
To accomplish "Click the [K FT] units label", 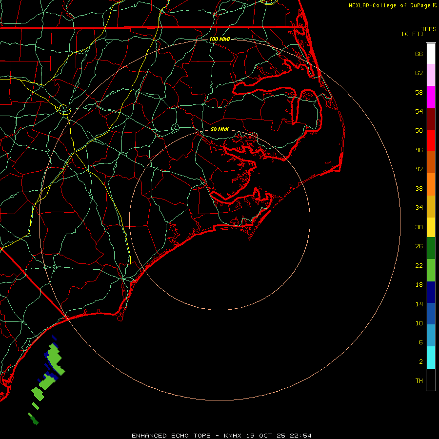I will 412,34.
